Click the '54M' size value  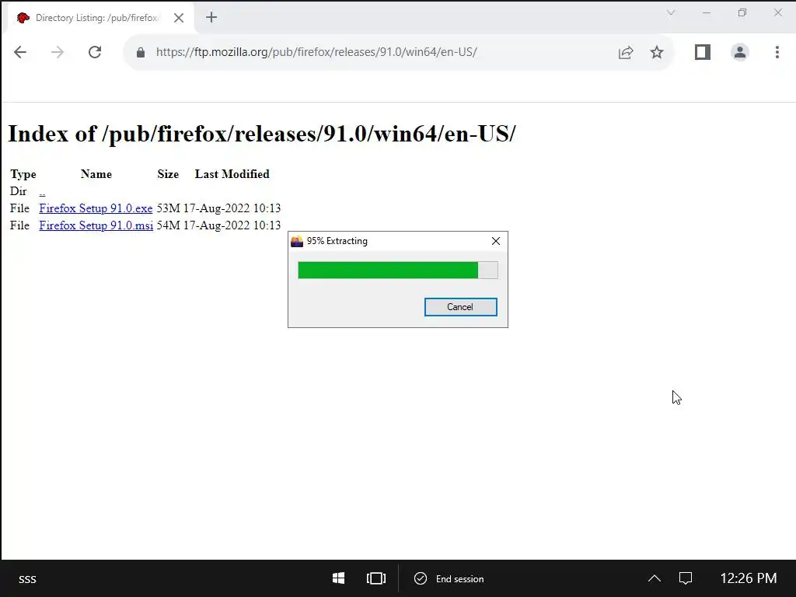[169, 225]
